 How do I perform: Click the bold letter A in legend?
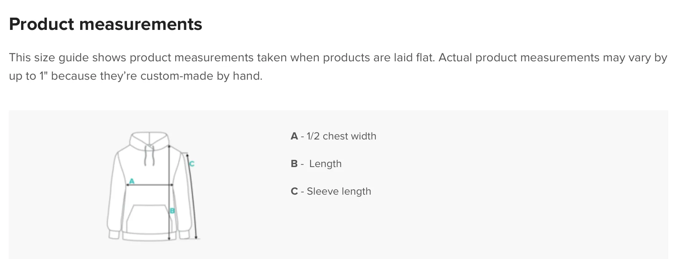point(294,136)
